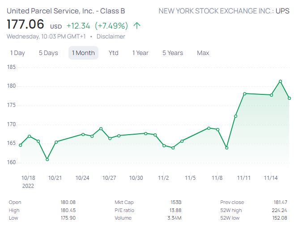Select the 1 Day range tab
This screenshot has width=294, height=225.
tap(17, 53)
